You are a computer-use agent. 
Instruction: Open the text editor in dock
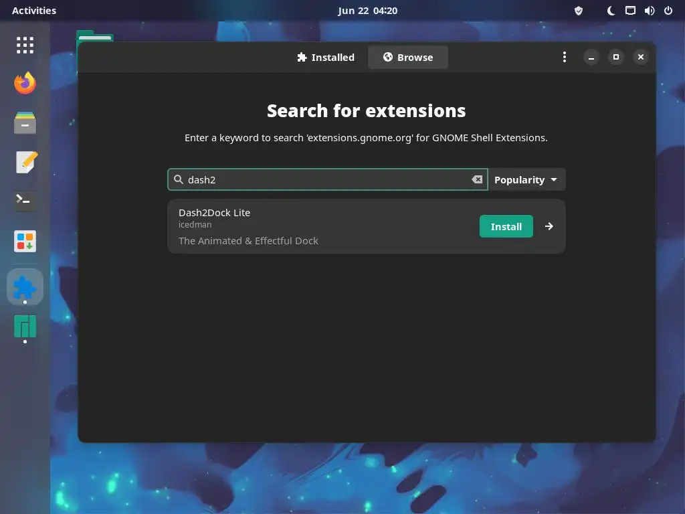[26, 162]
